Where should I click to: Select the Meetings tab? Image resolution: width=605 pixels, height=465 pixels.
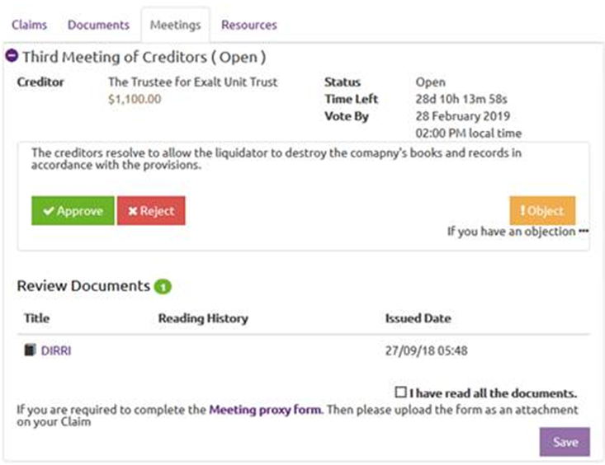pyautogui.click(x=175, y=25)
